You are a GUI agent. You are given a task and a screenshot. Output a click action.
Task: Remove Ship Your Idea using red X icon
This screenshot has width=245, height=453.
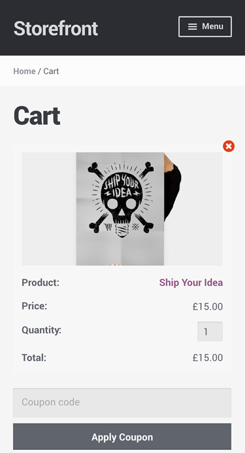229,146
